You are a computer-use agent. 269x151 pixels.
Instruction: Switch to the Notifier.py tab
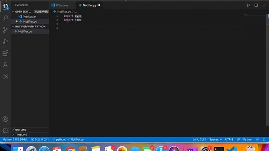(90, 5)
